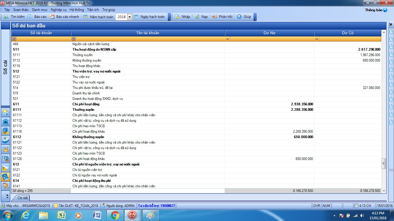
Task: Select the 5111 Thường xuyên row
Action: click(x=196, y=55)
